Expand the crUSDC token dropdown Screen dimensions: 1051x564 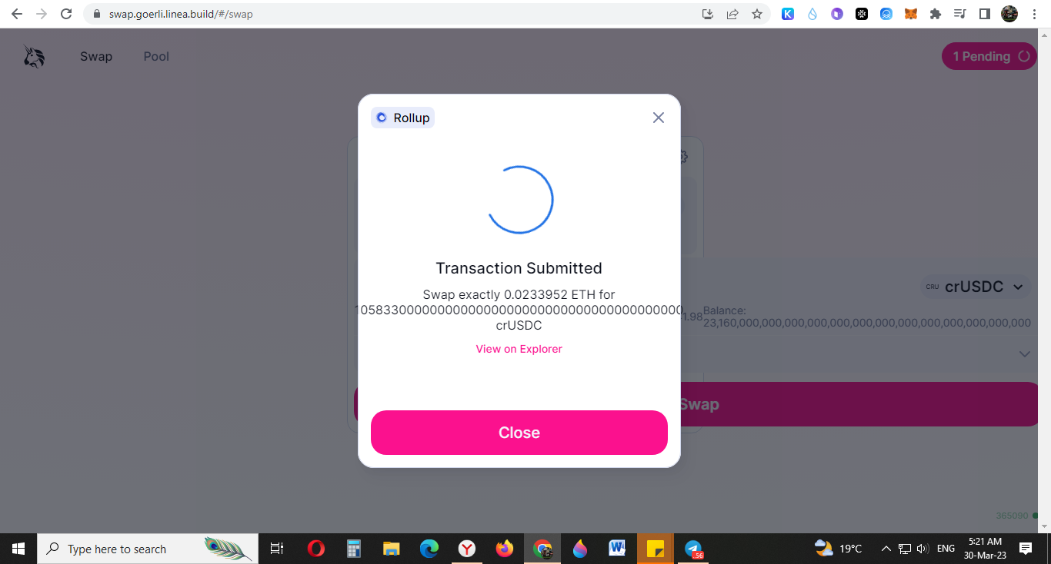click(x=976, y=287)
